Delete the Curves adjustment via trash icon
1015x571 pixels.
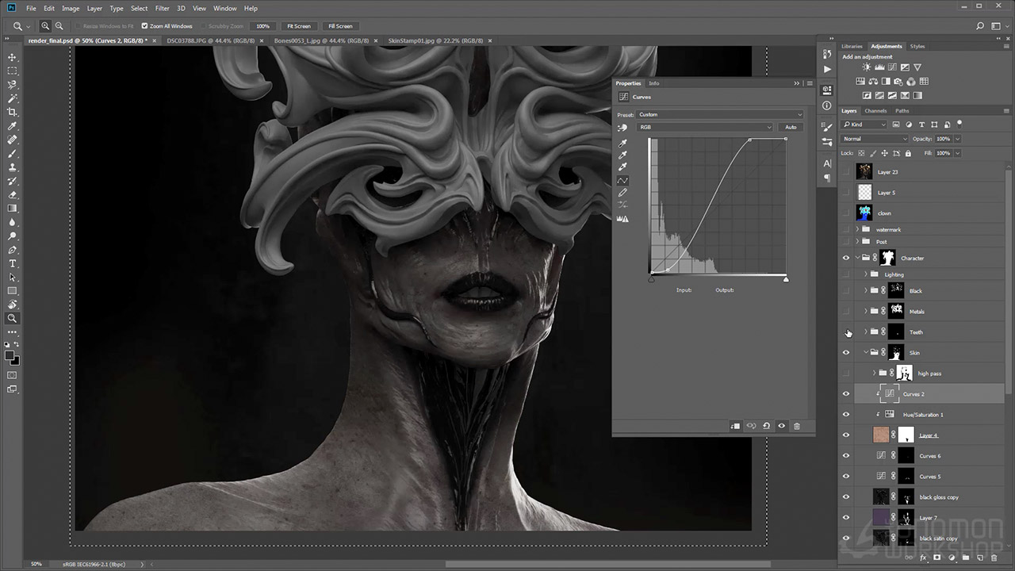(x=797, y=426)
